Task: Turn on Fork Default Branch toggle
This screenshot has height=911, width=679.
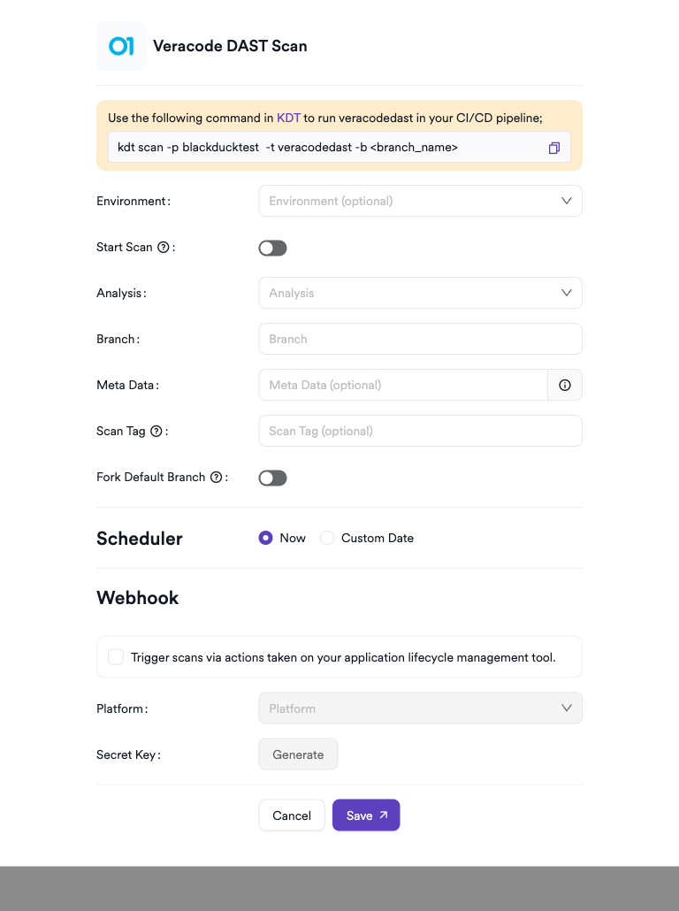Action: pos(272,478)
